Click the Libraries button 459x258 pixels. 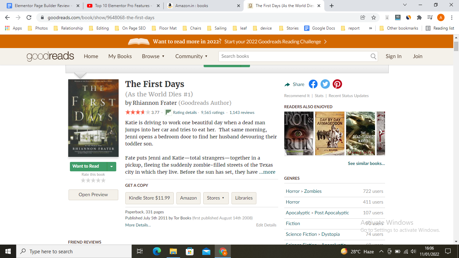point(244,198)
